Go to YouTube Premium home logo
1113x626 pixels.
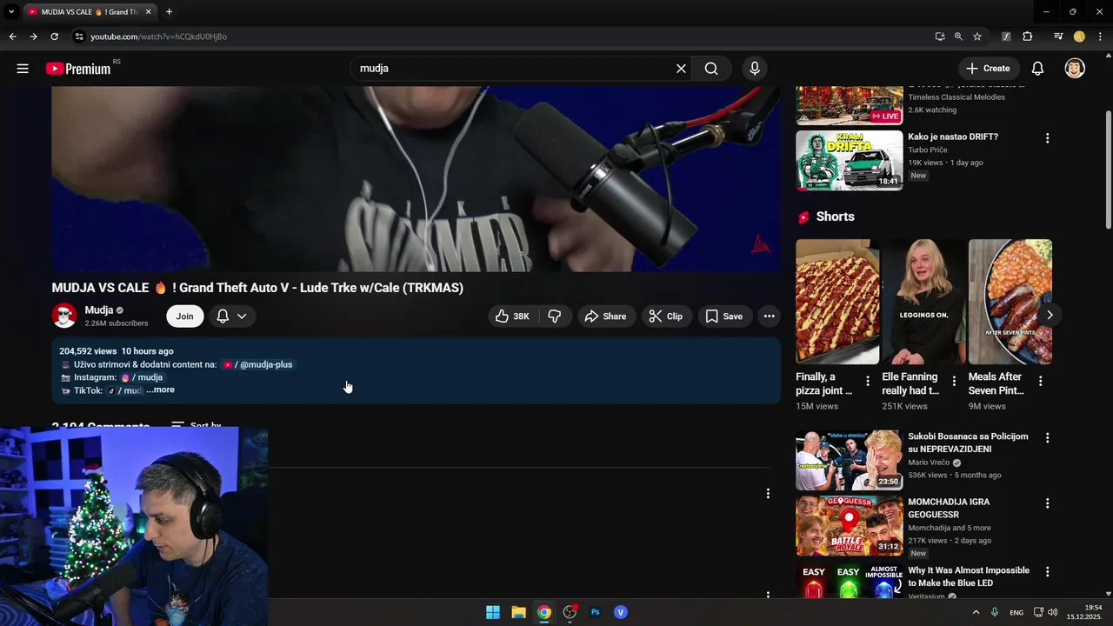click(x=78, y=69)
